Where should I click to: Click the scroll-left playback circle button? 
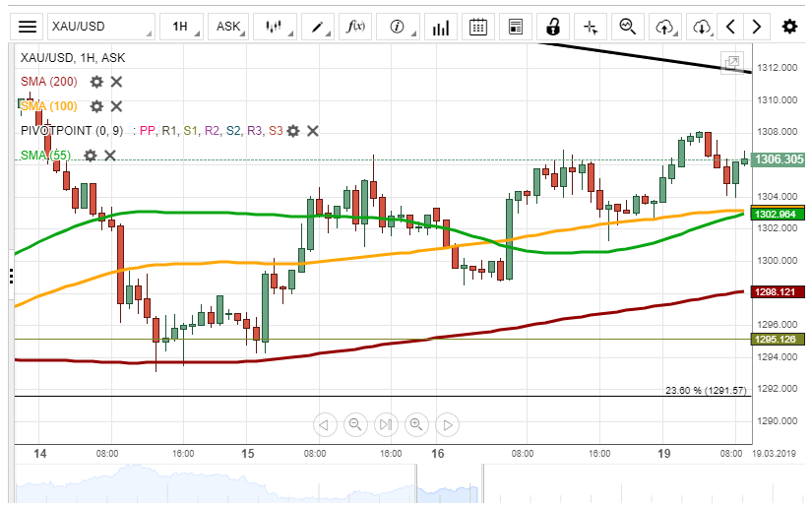pyautogui.click(x=325, y=425)
